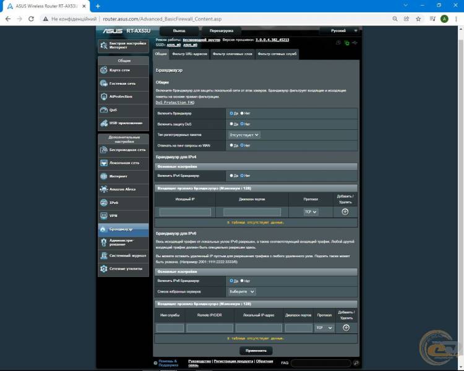The height and width of the screenshot is (371, 464).
Task: Open language dropdown Русский
Action: tap(341, 31)
